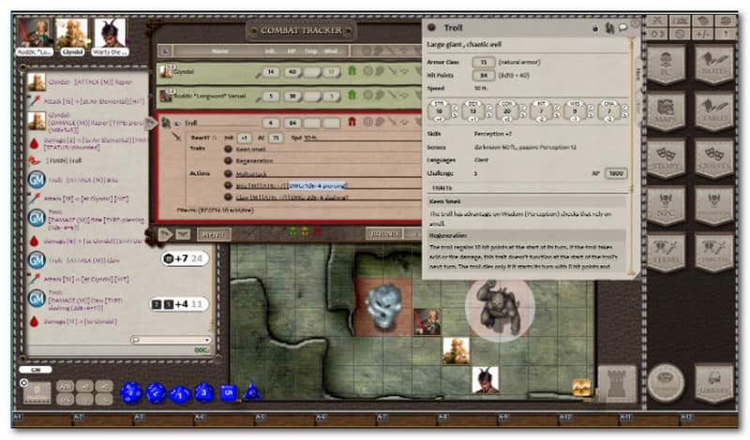Viewport: 750px width, 440px height.
Task: Click Troll Hit Points field in sheet
Action: [483, 75]
